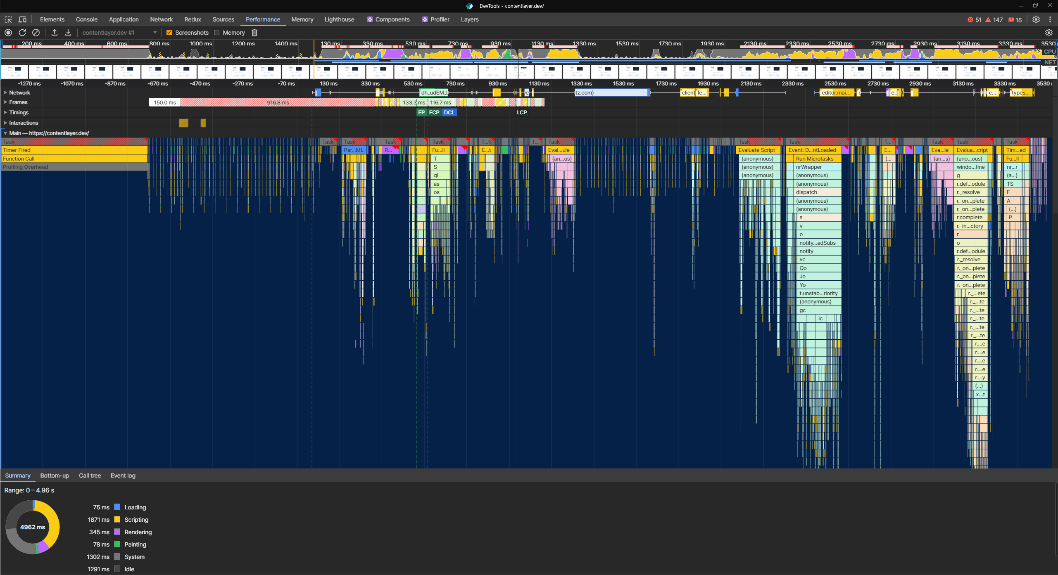Open the Bottom-up tab
1058x575 pixels.
(x=55, y=476)
